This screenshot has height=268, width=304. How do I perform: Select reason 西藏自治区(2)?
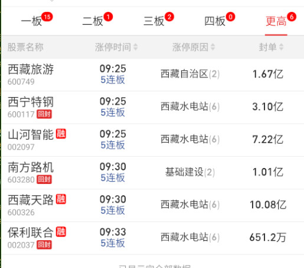pos(190,74)
